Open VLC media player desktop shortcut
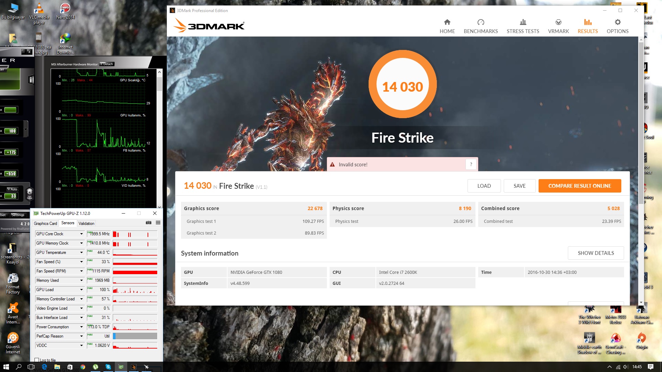The height and width of the screenshot is (372, 662). pyautogui.click(x=39, y=13)
